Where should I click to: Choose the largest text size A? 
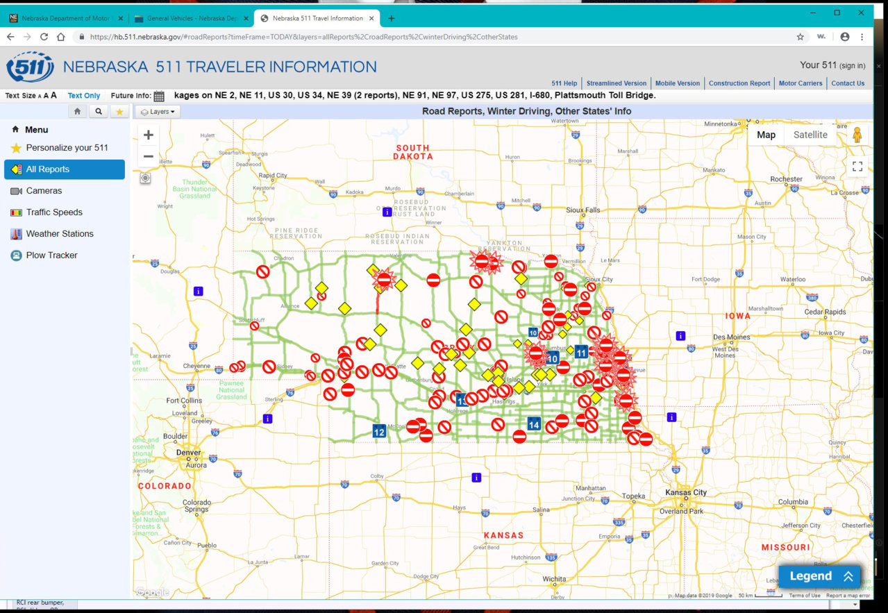pos(53,96)
